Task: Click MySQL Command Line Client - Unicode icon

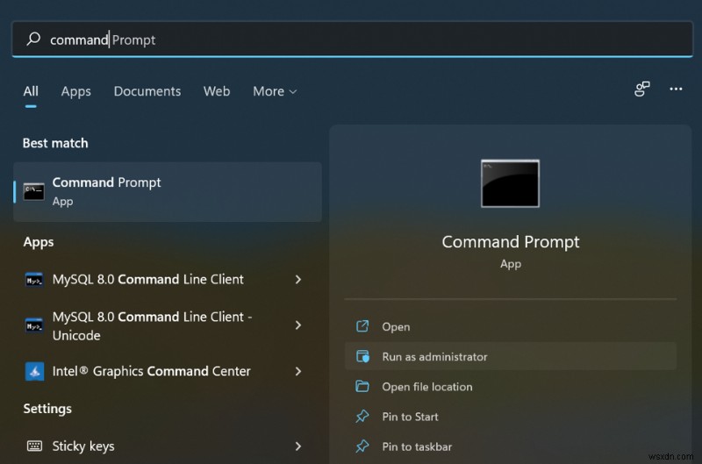Action: pyautogui.click(x=34, y=325)
